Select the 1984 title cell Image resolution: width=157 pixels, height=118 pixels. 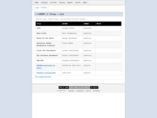49,28
